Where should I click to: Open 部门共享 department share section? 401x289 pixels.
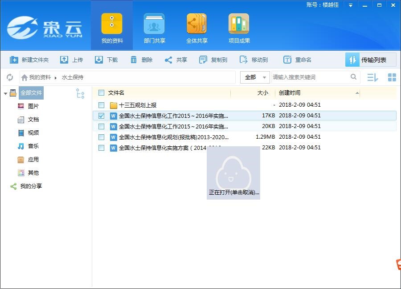click(x=154, y=29)
